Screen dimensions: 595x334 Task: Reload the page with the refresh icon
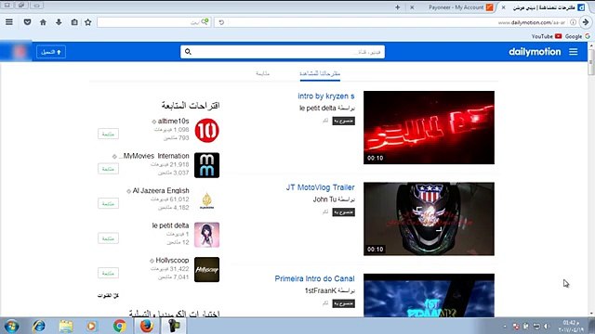(x=221, y=22)
